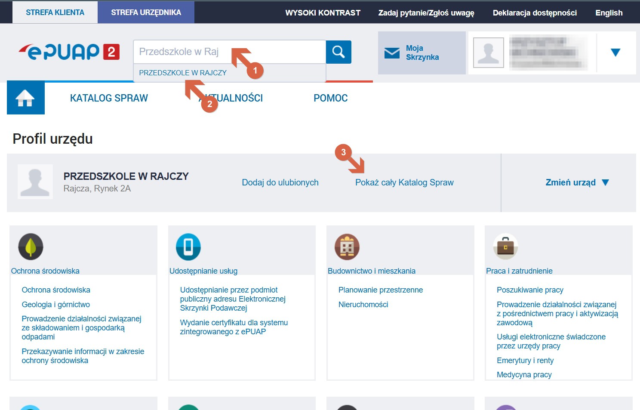Go to the home page icon
Viewport: 640px width, 410px height.
(25, 98)
